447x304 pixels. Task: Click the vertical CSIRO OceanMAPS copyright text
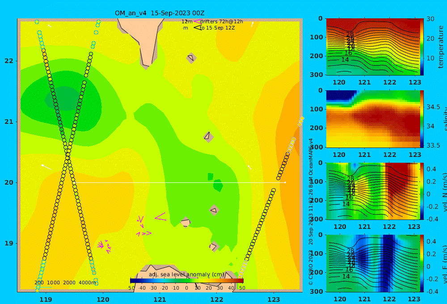[x=311, y=212]
